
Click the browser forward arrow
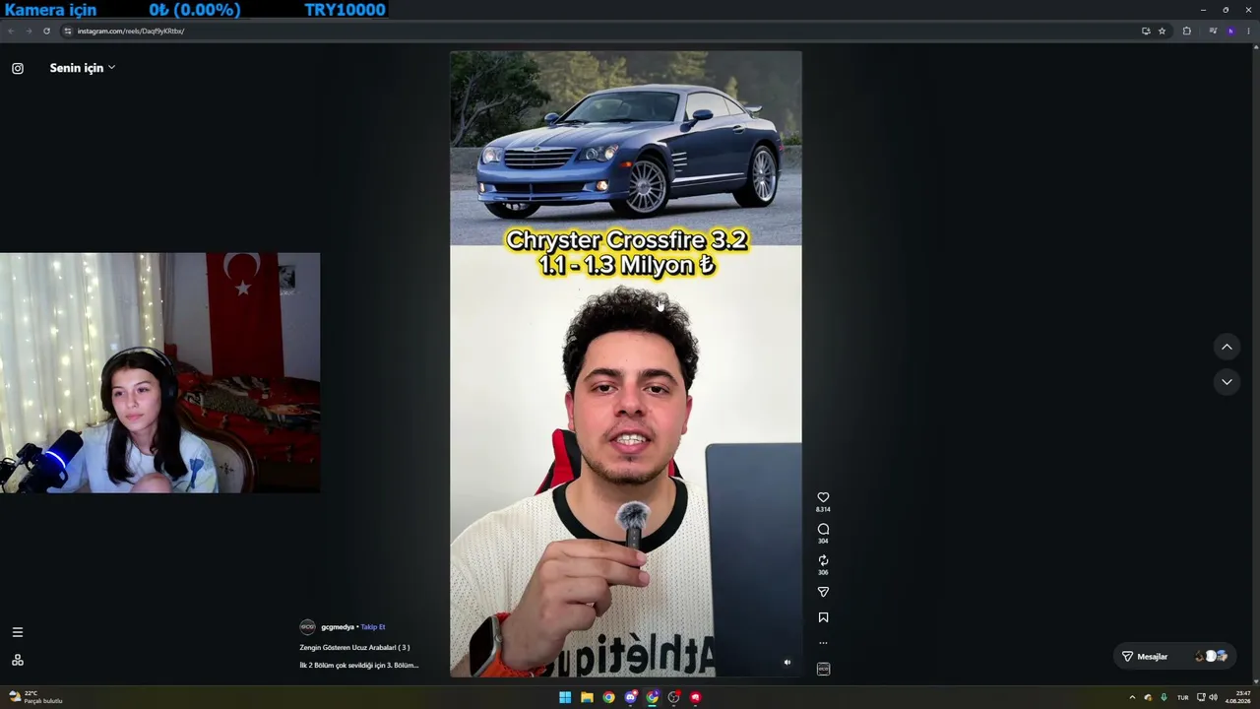click(x=29, y=31)
